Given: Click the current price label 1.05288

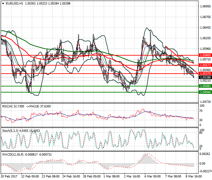Looking at the screenshot, I should [x=205, y=77].
